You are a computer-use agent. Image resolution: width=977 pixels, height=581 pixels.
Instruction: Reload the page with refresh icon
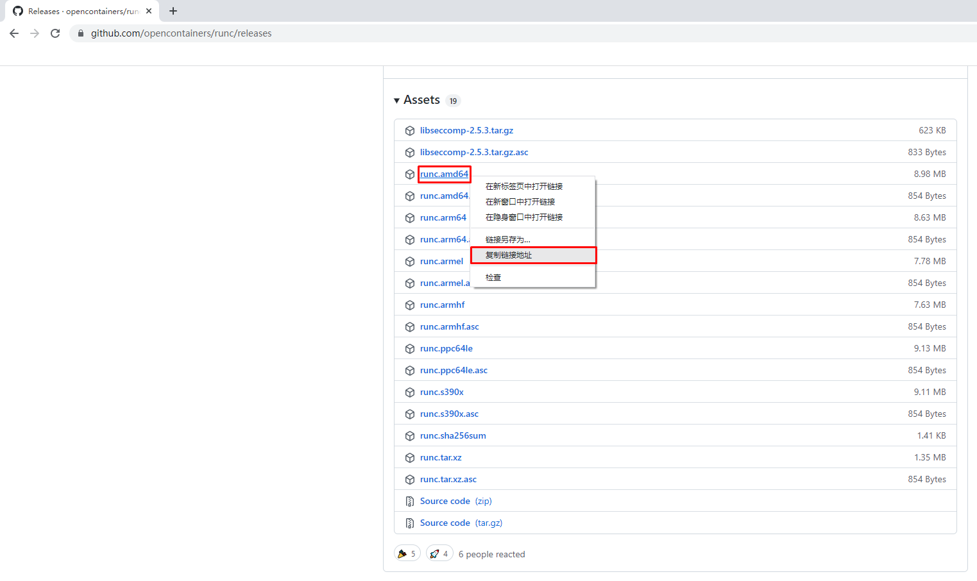(55, 33)
